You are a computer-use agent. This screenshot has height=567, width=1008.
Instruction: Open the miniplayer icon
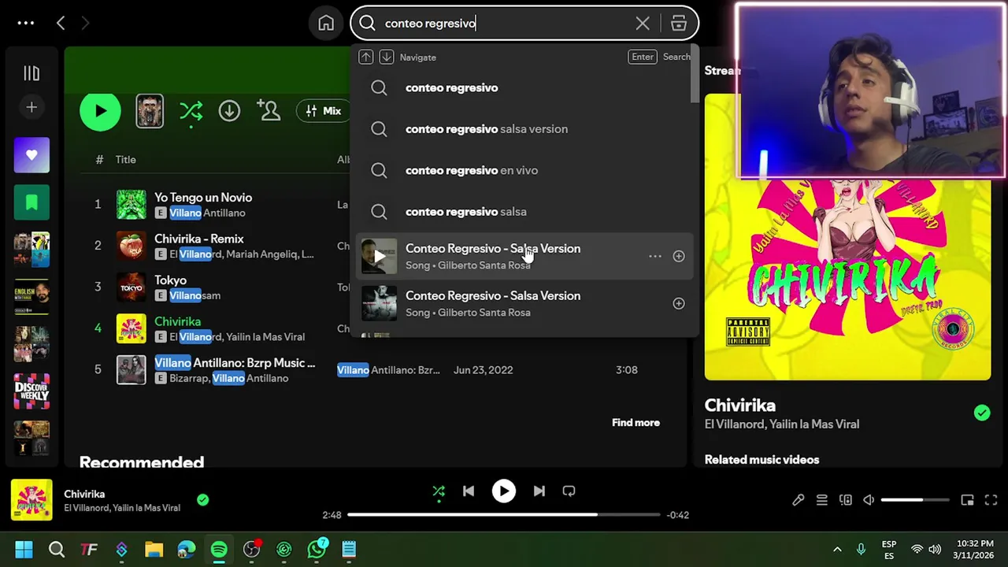tap(967, 500)
